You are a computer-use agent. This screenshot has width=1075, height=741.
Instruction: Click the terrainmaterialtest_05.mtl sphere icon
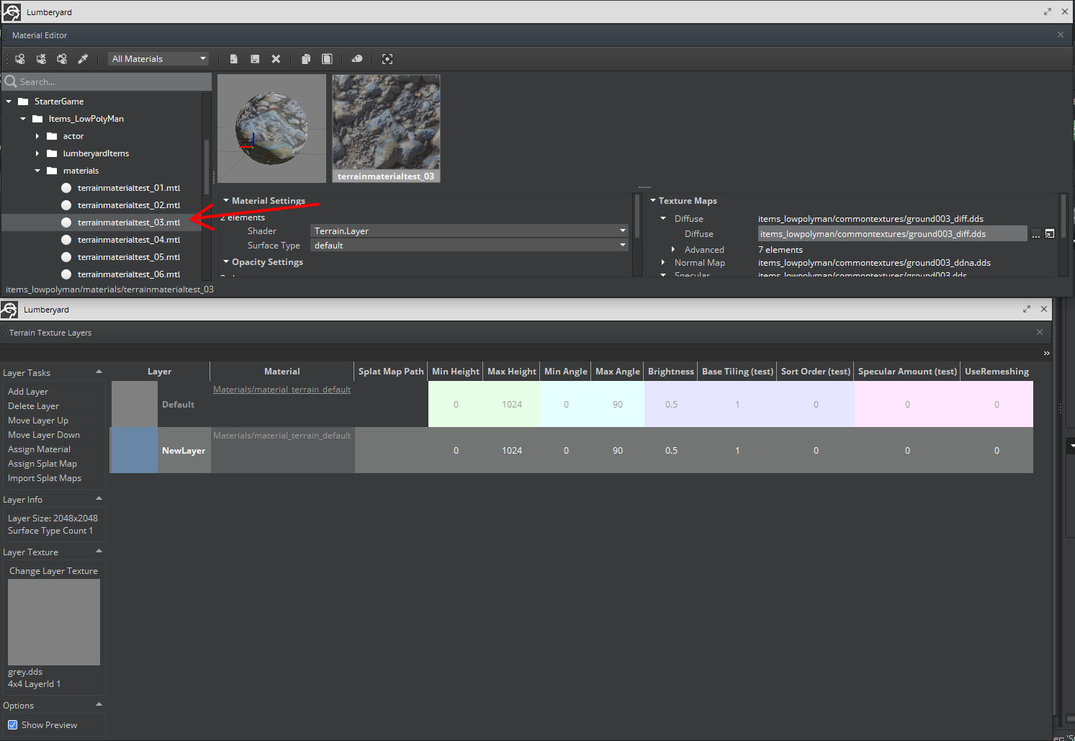click(x=66, y=257)
